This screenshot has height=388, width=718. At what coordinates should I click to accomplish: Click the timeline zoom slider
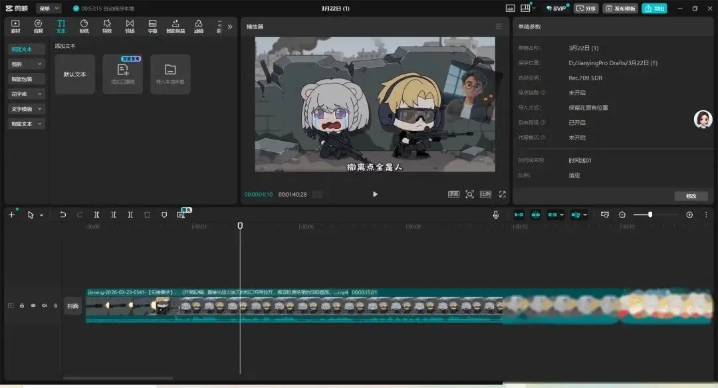(656, 215)
